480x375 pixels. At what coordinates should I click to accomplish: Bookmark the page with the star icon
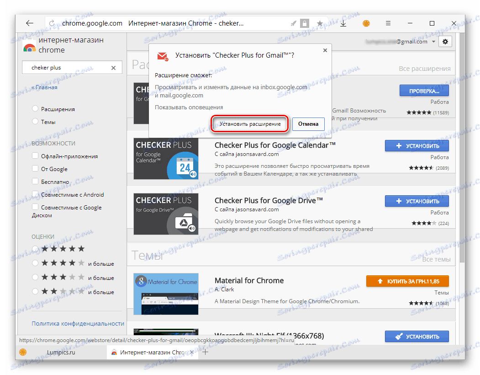(x=320, y=23)
